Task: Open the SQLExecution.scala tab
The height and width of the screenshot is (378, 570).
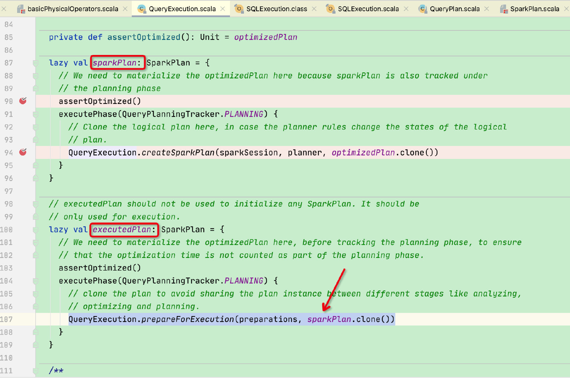Action: pos(368,9)
